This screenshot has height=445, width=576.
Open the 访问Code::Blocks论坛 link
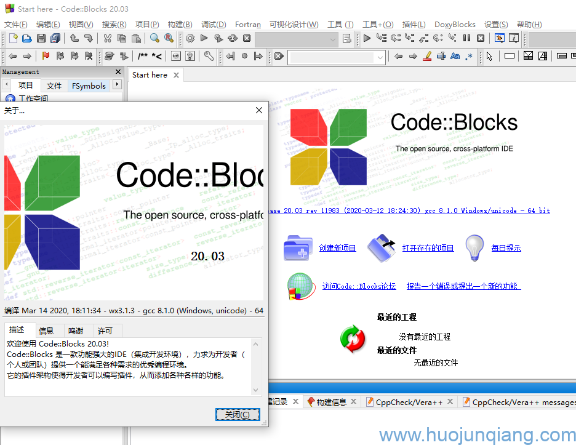359,286
